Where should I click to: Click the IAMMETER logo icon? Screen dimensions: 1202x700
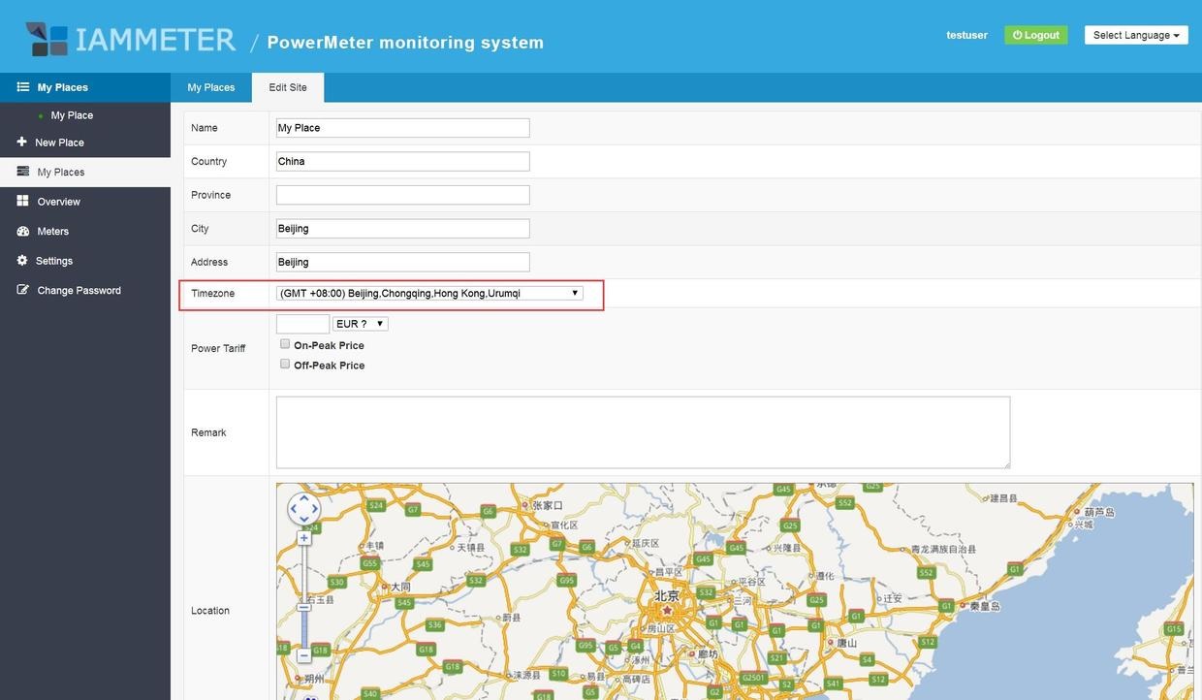(47, 39)
